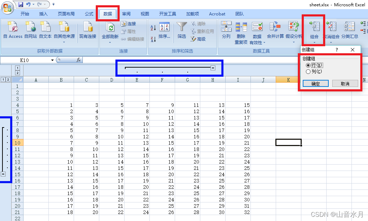Show column outline level 1
Image resolution: width=368 pixels, height=221 pixels.
pyautogui.click(x=18, y=68)
